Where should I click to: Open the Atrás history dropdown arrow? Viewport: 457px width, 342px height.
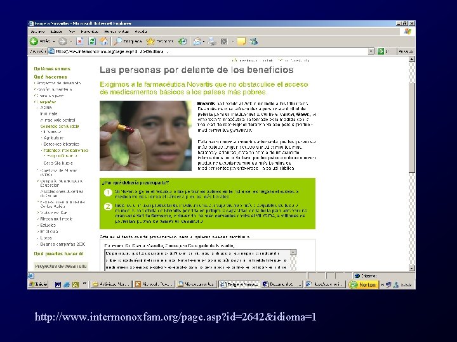[54, 42]
